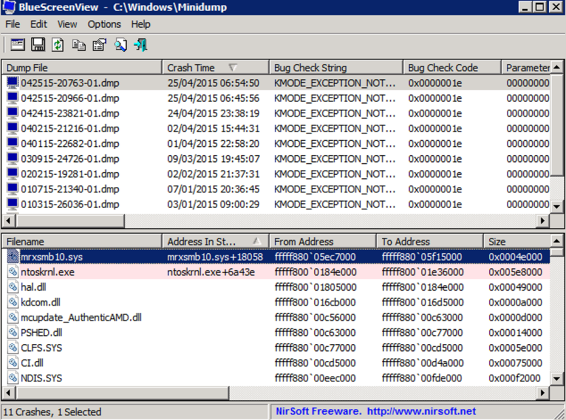Sort by Crash Time column header
This screenshot has width=566, height=420.
[x=216, y=67]
